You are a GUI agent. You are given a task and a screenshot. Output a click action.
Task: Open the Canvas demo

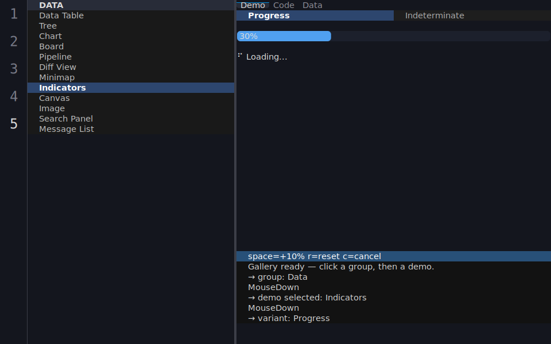coord(131,98)
